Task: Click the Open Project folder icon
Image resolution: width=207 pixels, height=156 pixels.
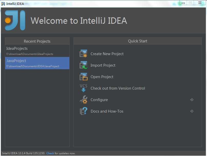Action: pyautogui.click(x=83, y=77)
